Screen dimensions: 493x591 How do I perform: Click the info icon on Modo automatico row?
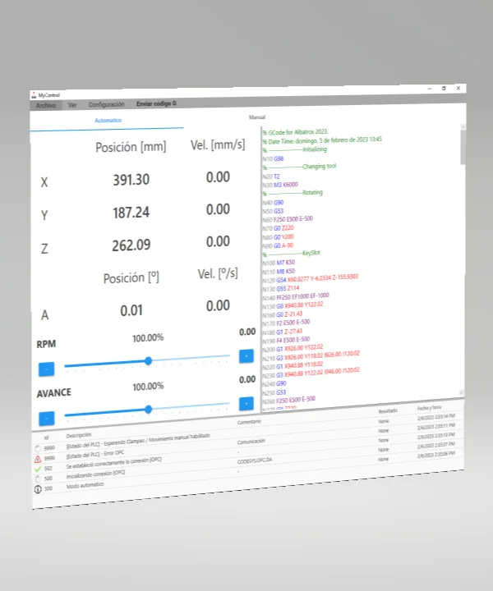tap(38, 489)
